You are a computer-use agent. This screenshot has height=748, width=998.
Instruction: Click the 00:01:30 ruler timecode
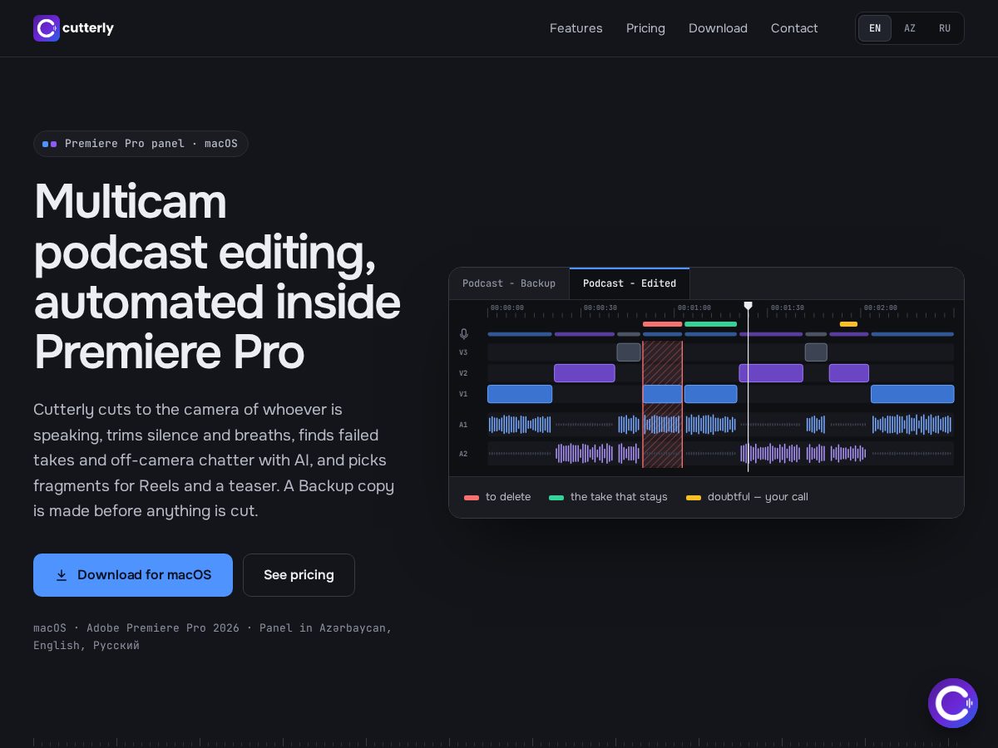point(788,308)
